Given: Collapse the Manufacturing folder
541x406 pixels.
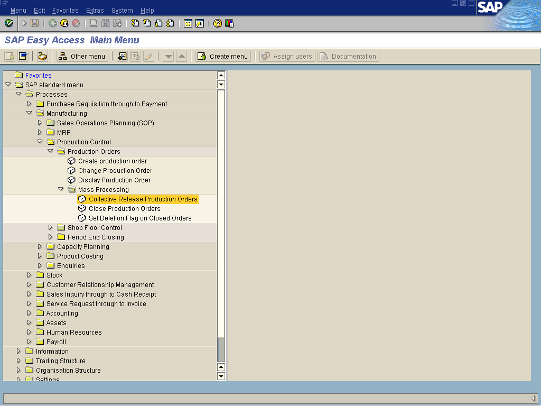Looking at the screenshot, I should click(29, 113).
